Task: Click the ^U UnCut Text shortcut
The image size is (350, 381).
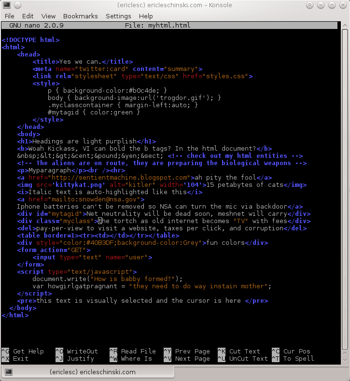Action: (243, 359)
